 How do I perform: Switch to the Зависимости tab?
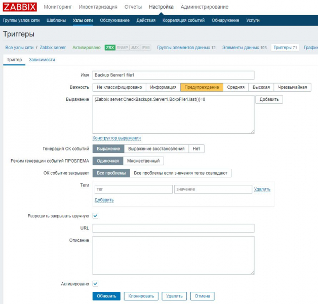[x=42, y=60]
